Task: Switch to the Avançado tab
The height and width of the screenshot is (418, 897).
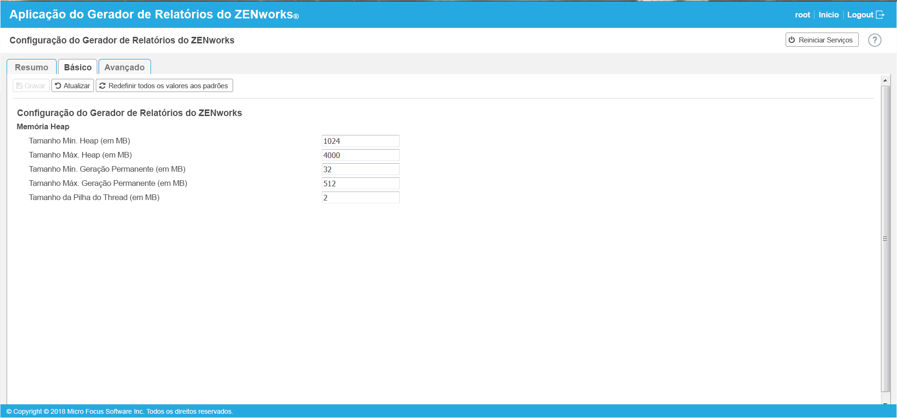Action: (x=125, y=67)
